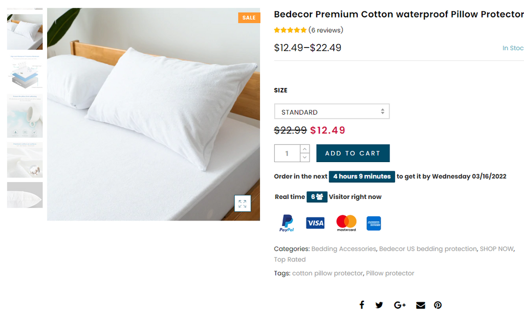This screenshot has width=524, height=314.
Task: Expand product image to fullscreen
Action: tap(243, 203)
